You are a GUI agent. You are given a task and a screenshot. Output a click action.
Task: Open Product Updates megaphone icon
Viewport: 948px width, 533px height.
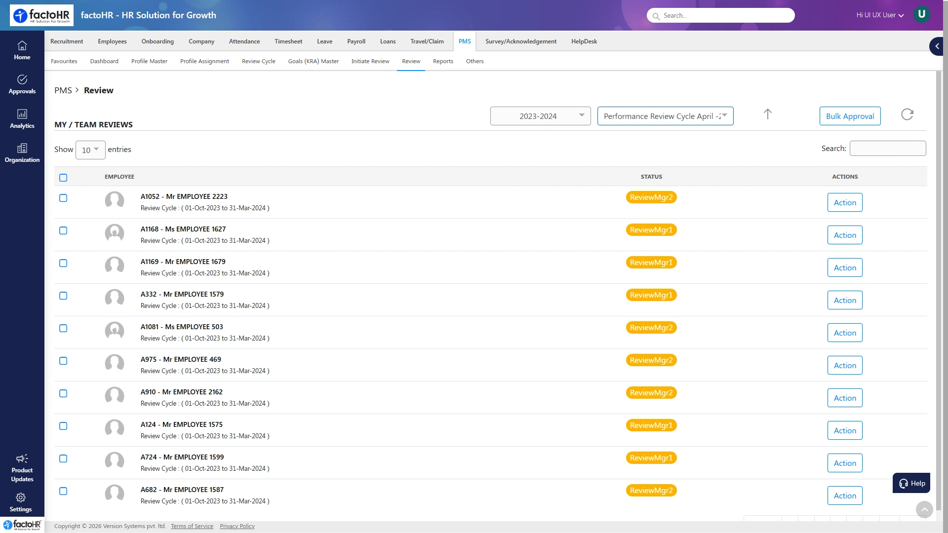22,458
